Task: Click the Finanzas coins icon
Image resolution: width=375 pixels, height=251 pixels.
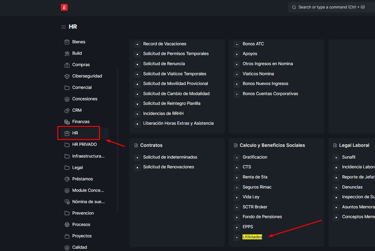Action: coord(67,122)
